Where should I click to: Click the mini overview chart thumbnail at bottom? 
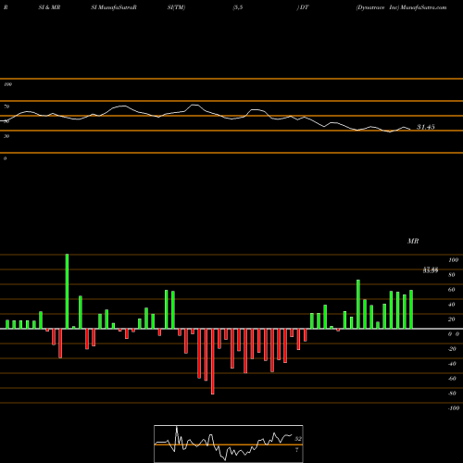coord(229,444)
